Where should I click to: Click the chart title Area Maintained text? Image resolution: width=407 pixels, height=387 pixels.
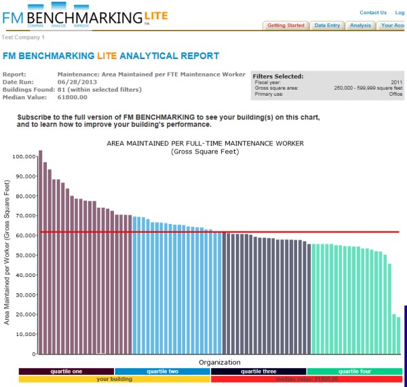pos(205,147)
